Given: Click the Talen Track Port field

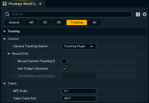Looking at the screenshot, I should click(x=79, y=98).
